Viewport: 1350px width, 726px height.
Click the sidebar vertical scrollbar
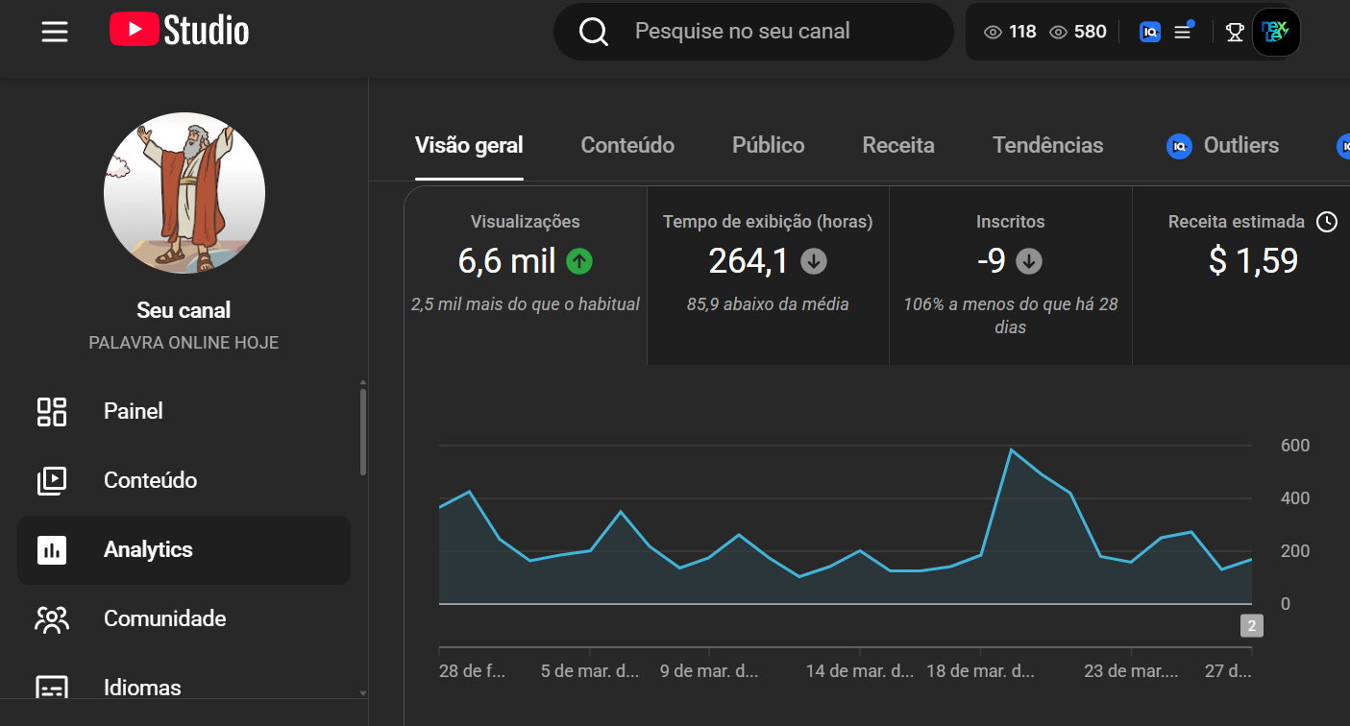(x=362, y=431)
